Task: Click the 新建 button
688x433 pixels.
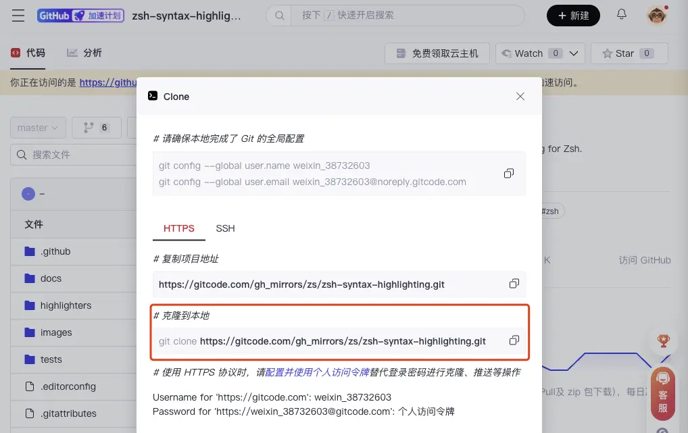Action: click(x=573, y=16)
